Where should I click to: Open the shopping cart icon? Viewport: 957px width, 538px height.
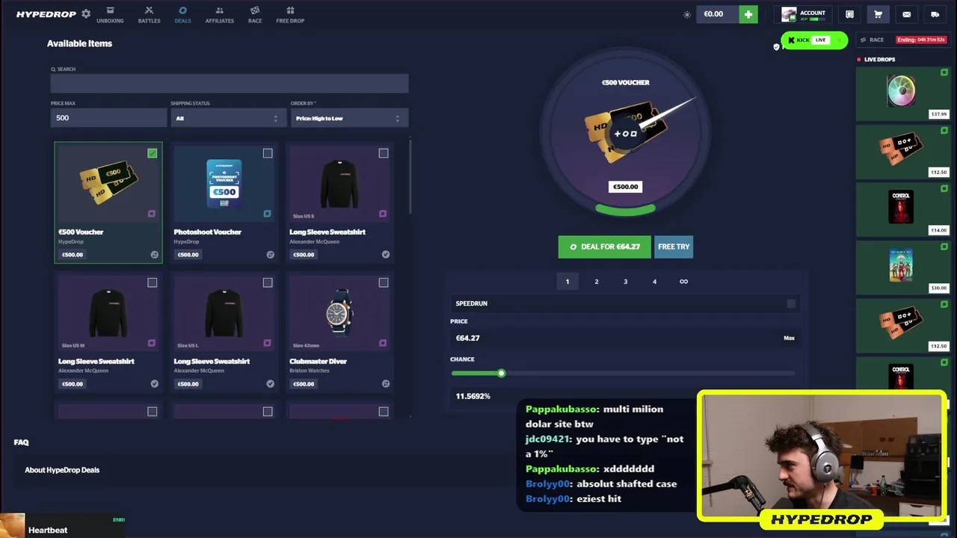coord(878,14)
